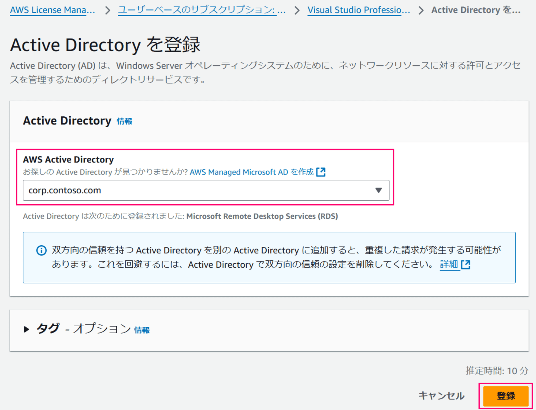536x410 pixels.
Task: Open the Visual Studio Professional breadcrumb link
Action: coord(359,10)
